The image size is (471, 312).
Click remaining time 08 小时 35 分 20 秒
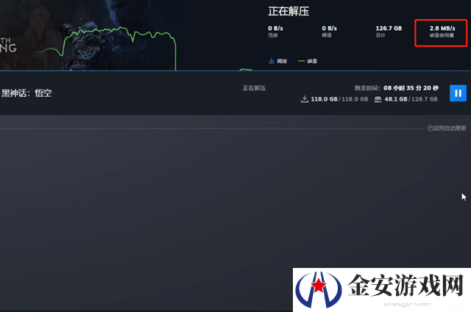[411, 88]
